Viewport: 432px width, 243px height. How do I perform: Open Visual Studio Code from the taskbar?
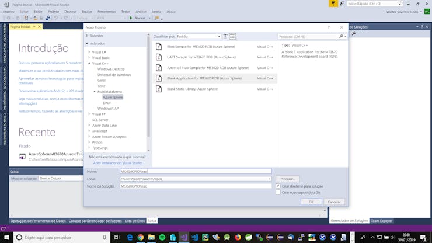(x=195, y=238)
